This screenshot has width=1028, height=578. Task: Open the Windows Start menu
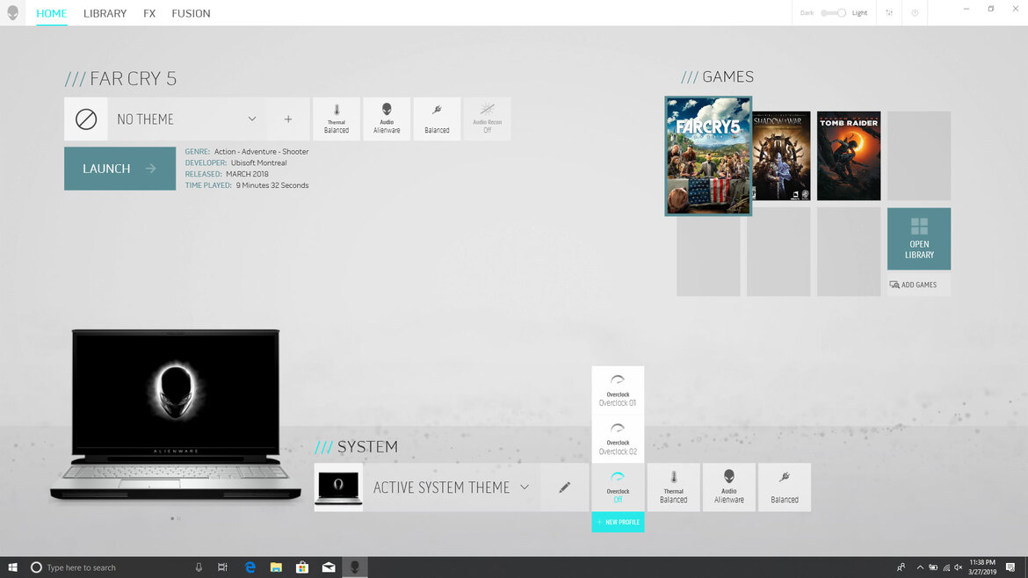pyautogui.click(x=12, y=567)
